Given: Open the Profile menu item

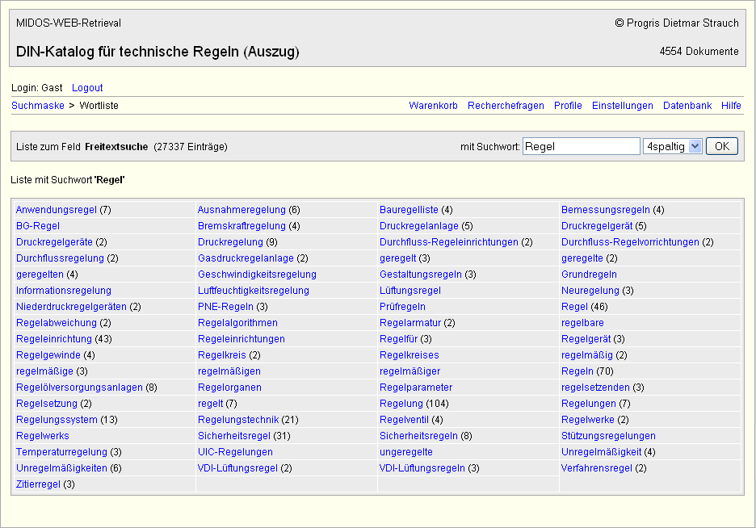Looking at the screenshot, I should [568, 106].
